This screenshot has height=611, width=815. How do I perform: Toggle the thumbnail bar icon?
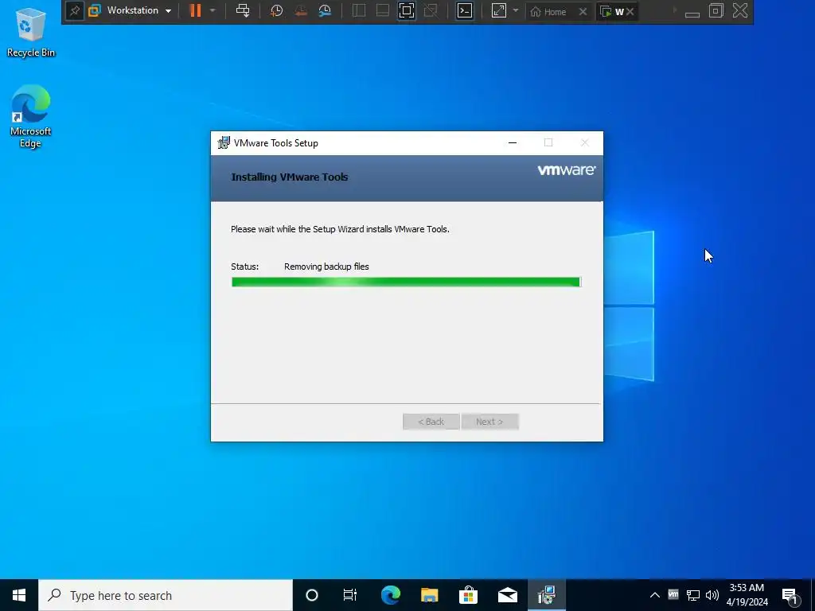click(383, 10)
